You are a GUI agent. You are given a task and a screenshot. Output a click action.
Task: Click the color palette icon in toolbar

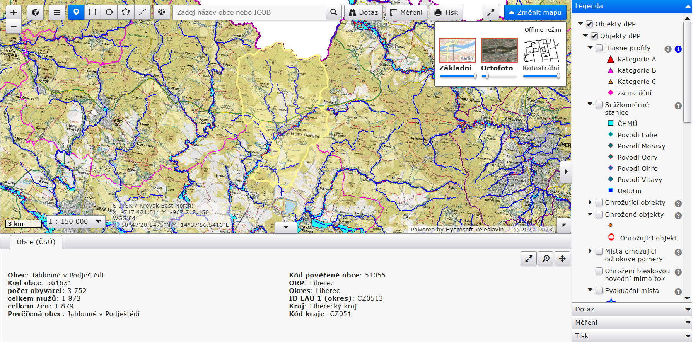[x=162, y=12]
